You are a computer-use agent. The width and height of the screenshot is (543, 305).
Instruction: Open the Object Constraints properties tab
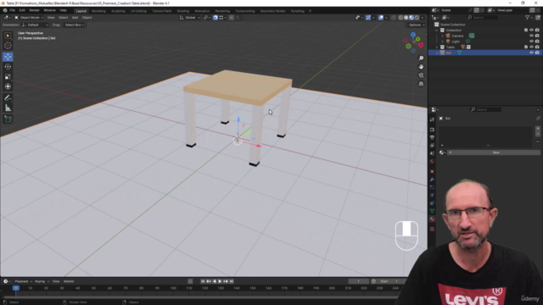(432, 203)
